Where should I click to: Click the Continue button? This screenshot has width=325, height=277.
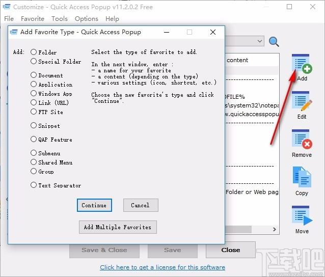[x=94, y=205]
